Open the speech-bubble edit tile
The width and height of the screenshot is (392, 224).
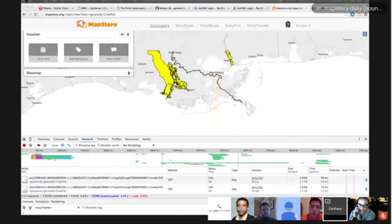[114, 53]
